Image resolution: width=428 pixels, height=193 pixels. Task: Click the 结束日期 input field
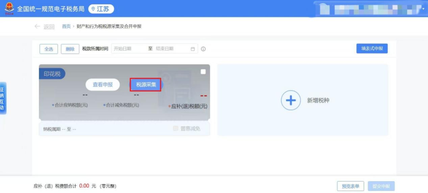[x=170, y=49]
